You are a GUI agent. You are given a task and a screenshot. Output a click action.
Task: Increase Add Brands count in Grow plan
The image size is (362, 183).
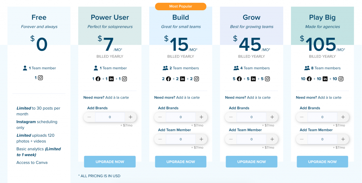point(272,117)
